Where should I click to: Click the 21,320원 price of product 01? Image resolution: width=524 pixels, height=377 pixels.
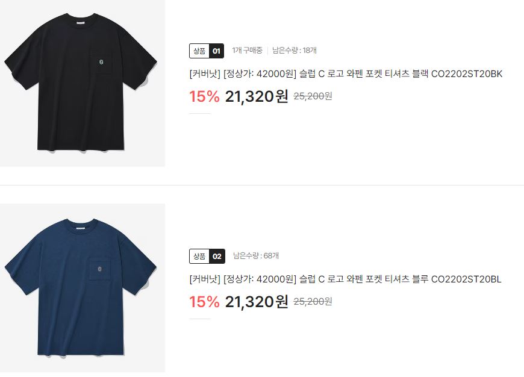pos(257,96)
